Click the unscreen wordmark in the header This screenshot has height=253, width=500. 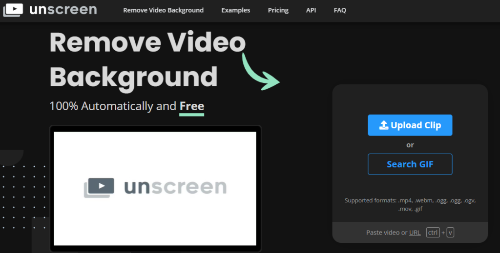pyautogui.click(x=63, y=10)
